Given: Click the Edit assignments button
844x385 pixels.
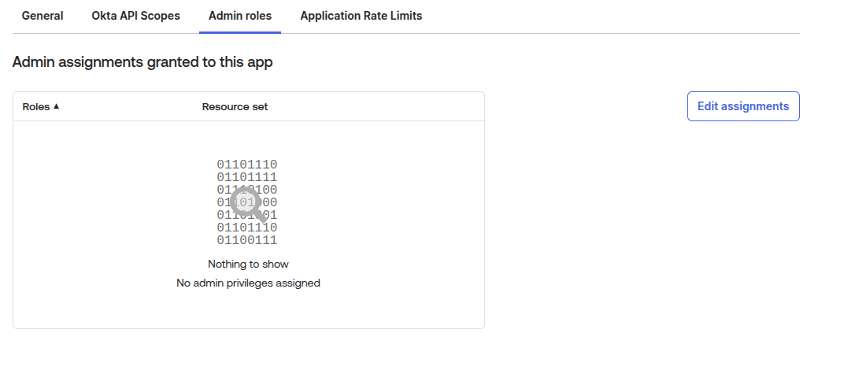Looking at the screenshot, I should [742, 106].
